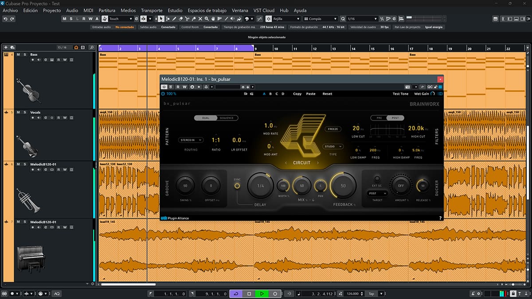Click Copy in bx_pulsar toolbar

click(x=297, y=94)
